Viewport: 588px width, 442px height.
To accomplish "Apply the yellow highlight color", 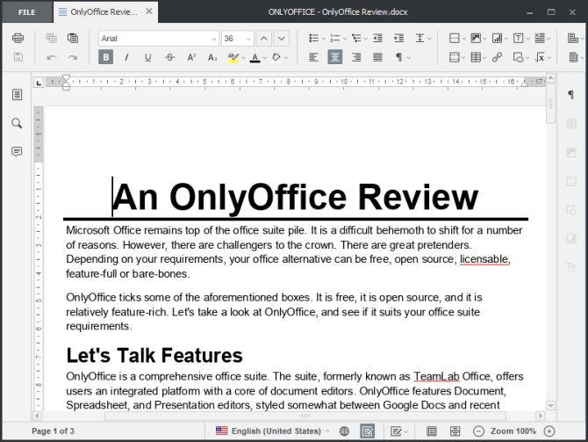I will [233, 57].
